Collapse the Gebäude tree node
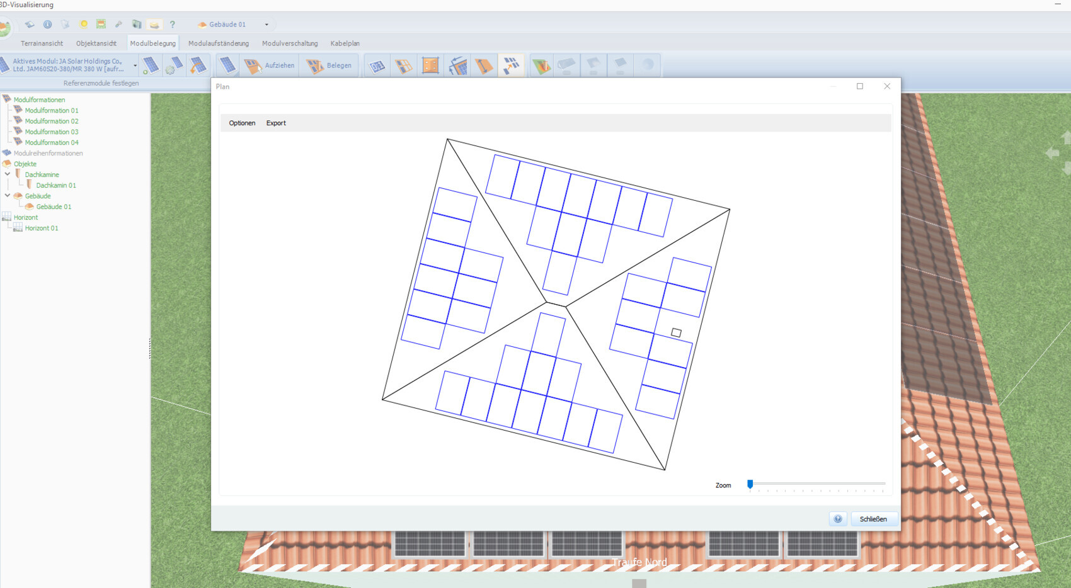The height and width of the screenshot is (588, 1071). 8,196
